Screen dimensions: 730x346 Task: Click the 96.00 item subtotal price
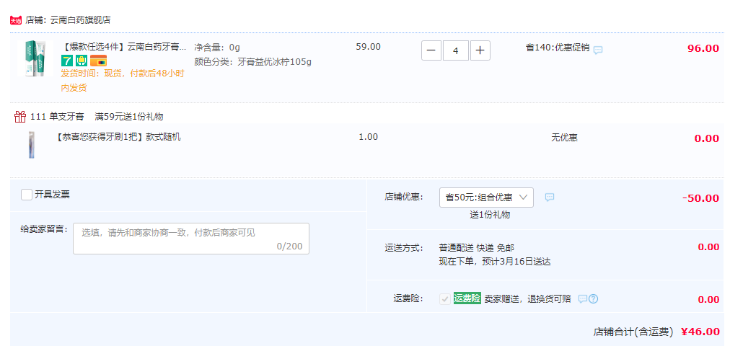[x=703, y=48]
